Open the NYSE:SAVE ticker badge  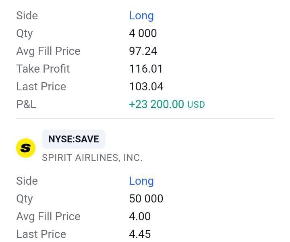tap(74, 139)
